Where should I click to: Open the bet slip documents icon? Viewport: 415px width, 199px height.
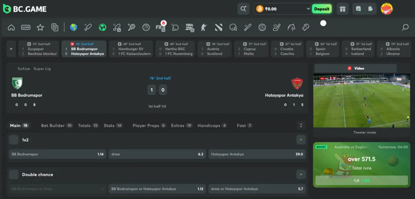pos(55,27)
